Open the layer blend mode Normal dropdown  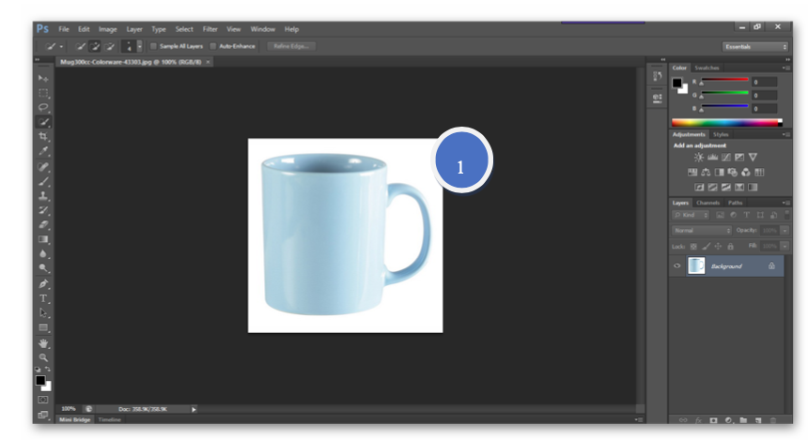point(701,230)
